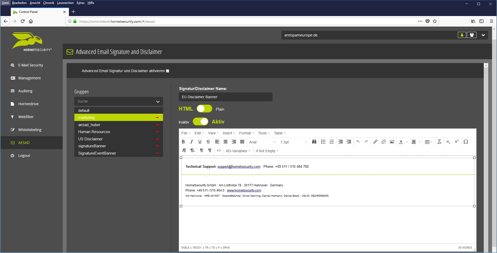Open the browser's Lesezeichen menu
The height and width of the screenshot is (253, 497).
[65, 3]
